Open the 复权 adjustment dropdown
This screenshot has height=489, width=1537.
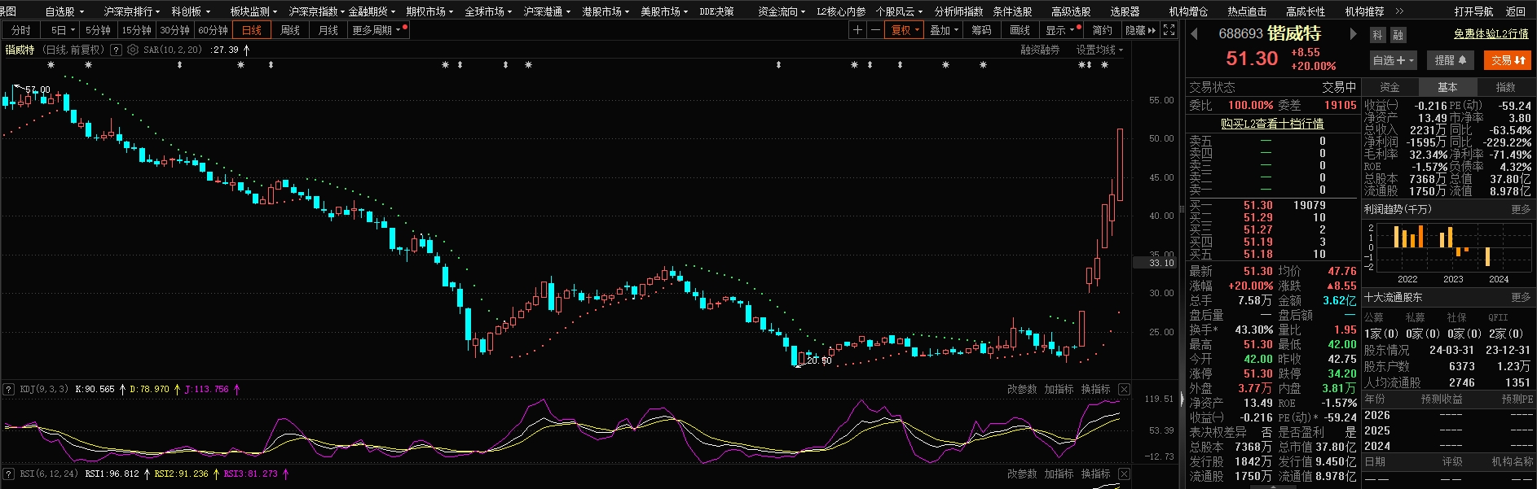point(905,30)
